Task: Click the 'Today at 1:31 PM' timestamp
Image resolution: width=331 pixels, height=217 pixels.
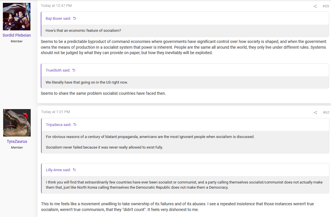Action: pyautogui.click(x=55, y=112)
